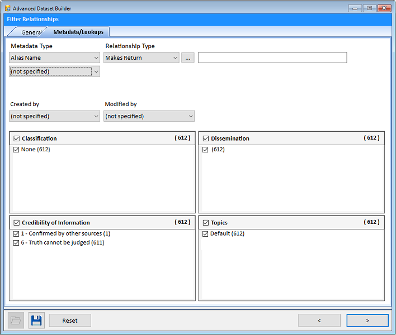Toggle the Classification header checkbox
Image resolution: width=396 pixels, height=335 pixels.
[x=17, y=138]
